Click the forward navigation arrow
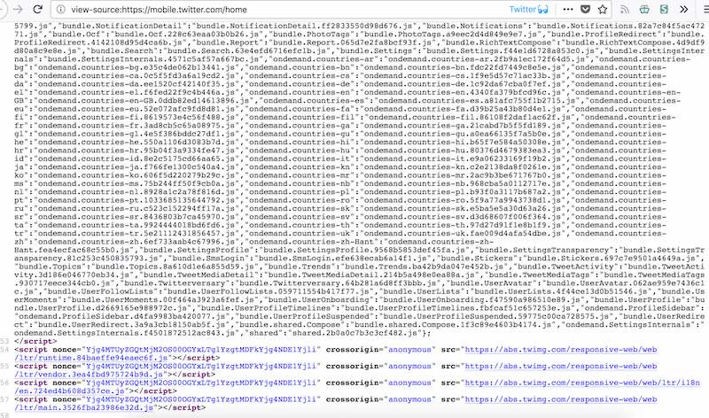 point(18,9)
